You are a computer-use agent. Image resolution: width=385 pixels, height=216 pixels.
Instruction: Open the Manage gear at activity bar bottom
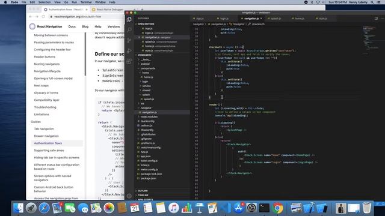pos(129,196)
